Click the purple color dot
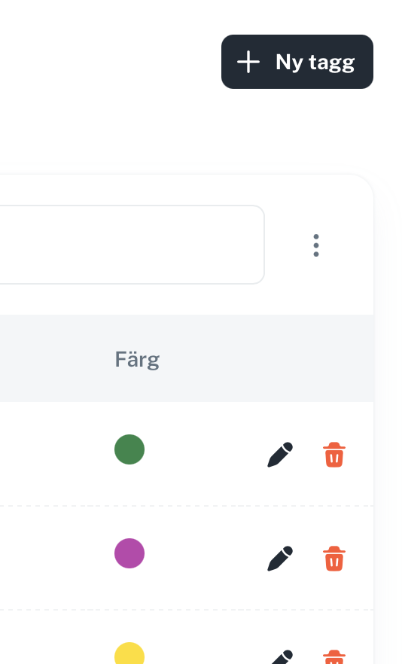This screenshot has width=402, height=664. coord(129,553)
